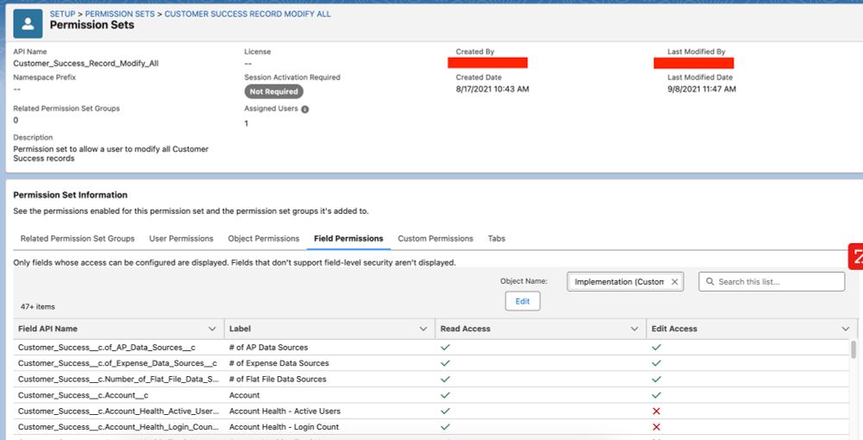The height and width of the screenshot is (440, 863).
Task: Sort by Label column header
Action: point(240,329)
